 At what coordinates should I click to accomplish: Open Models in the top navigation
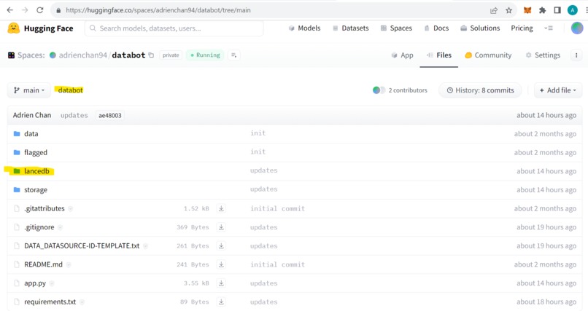[304, 28]
